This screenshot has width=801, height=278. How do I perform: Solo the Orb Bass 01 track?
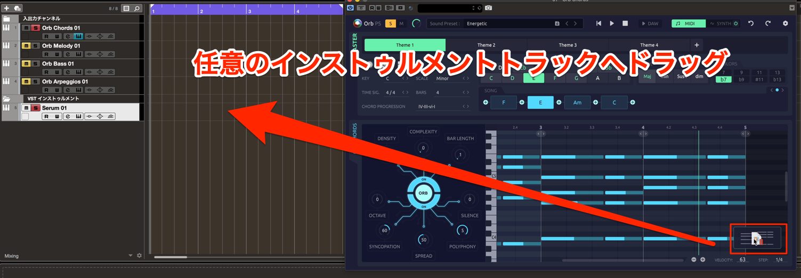pyautogui.click(x=35, y=64)
